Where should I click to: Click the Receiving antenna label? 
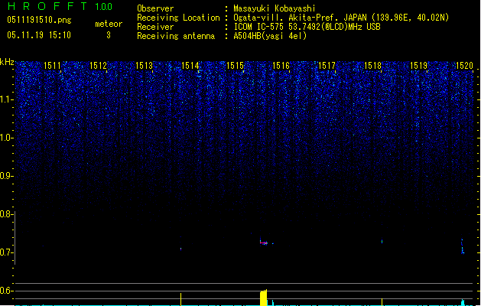pyautogui.click(x=176, y=36)
